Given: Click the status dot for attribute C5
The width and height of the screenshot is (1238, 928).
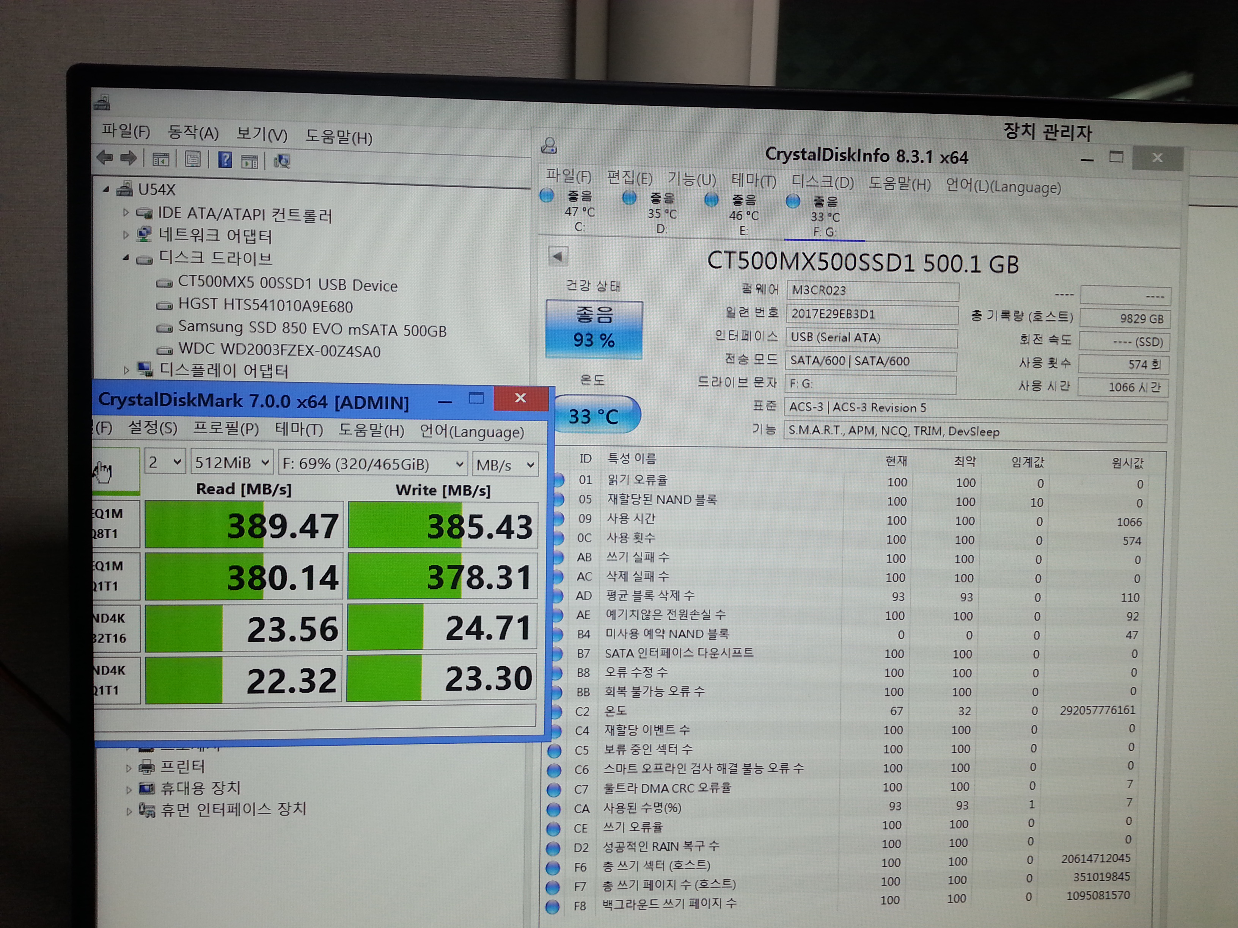Looking at the screenshot, I should (x=554, y=751).
